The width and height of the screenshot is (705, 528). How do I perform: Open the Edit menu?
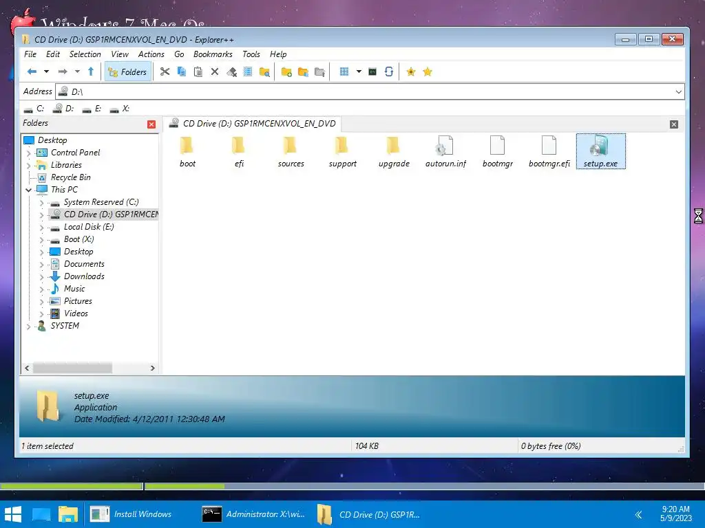(52, 54)
